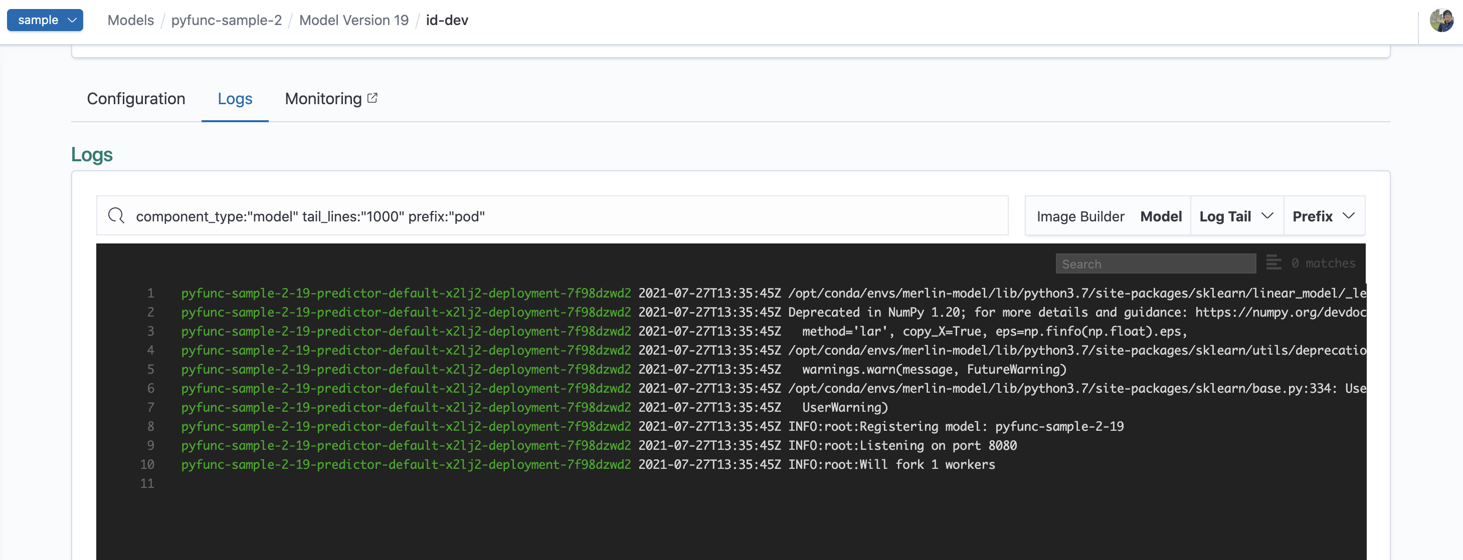Open pyfunc-sample-2 breadcrumb link
1463x560 pixels.
(226, 21)
